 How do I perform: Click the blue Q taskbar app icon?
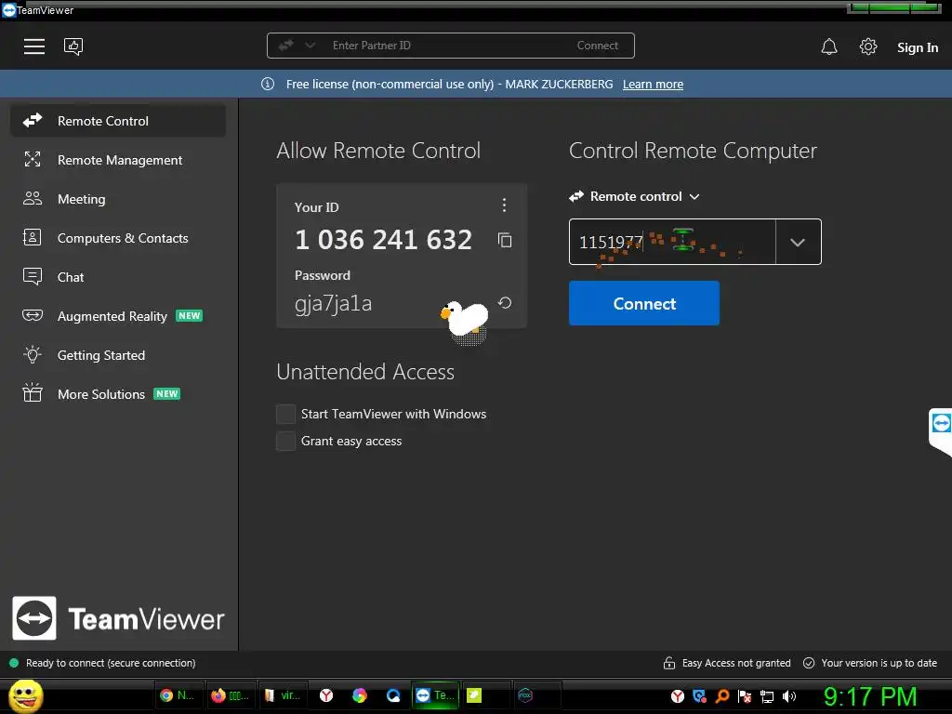[x=393, y=695]
